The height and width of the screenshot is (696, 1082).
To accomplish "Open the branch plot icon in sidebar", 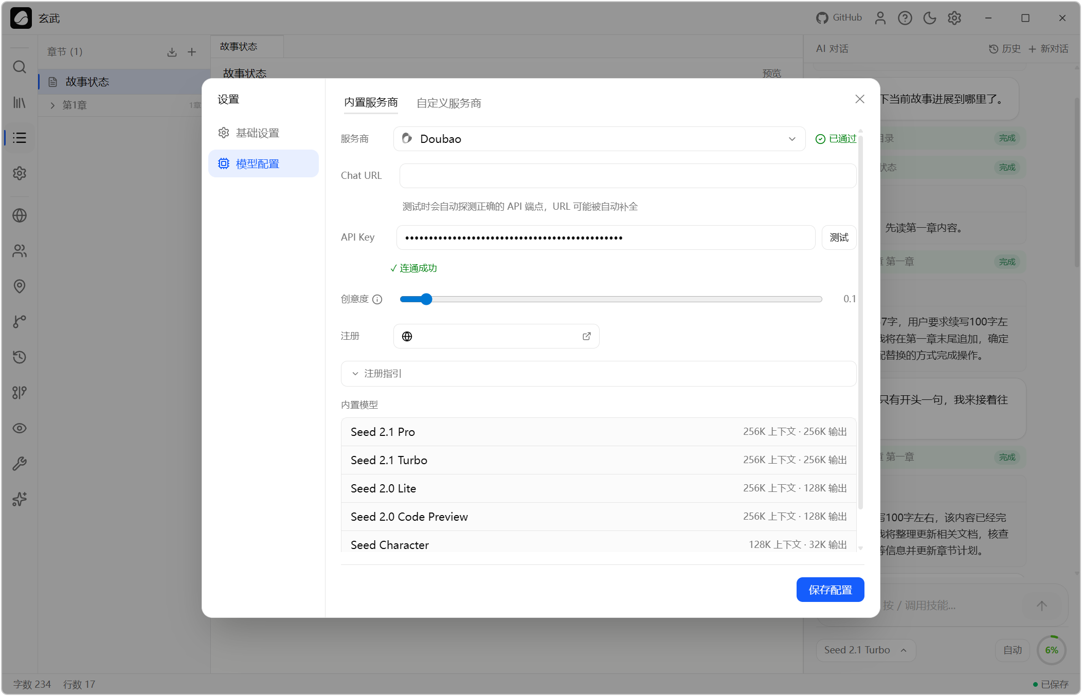I will click(20, 322).
